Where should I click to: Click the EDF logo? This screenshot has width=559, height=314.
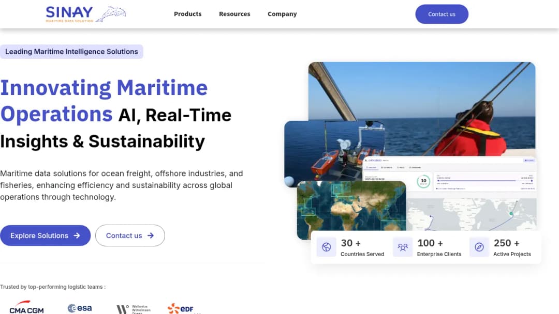181,308
